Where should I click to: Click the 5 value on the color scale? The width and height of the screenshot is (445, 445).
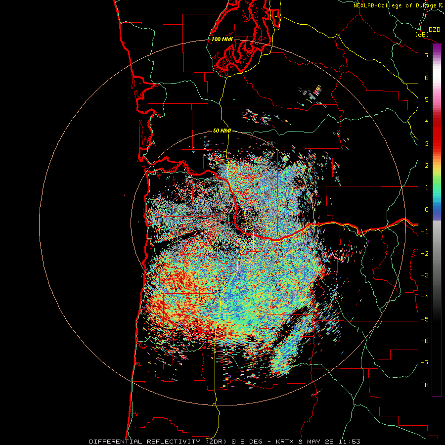coord(427,99)
